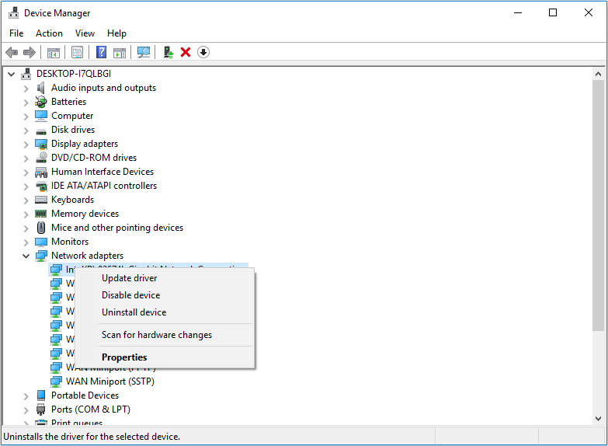Expand the Batteries category

26,103
